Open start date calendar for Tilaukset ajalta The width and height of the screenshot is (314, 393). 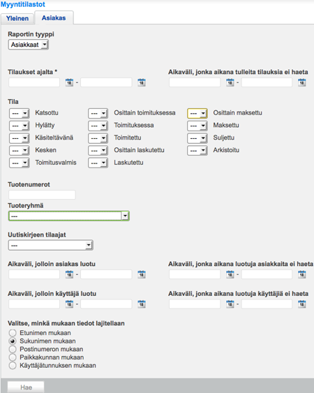(69, 82)
